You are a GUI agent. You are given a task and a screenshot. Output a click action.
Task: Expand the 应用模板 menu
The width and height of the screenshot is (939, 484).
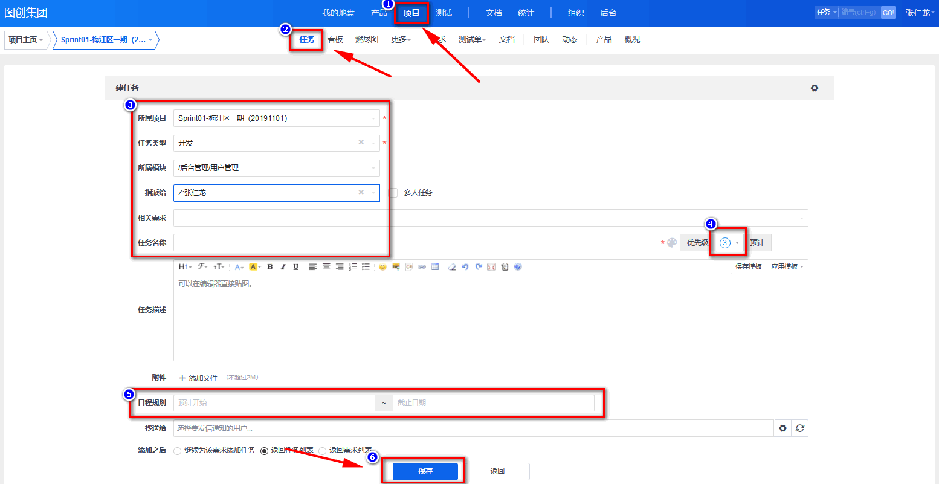point(787,266)
